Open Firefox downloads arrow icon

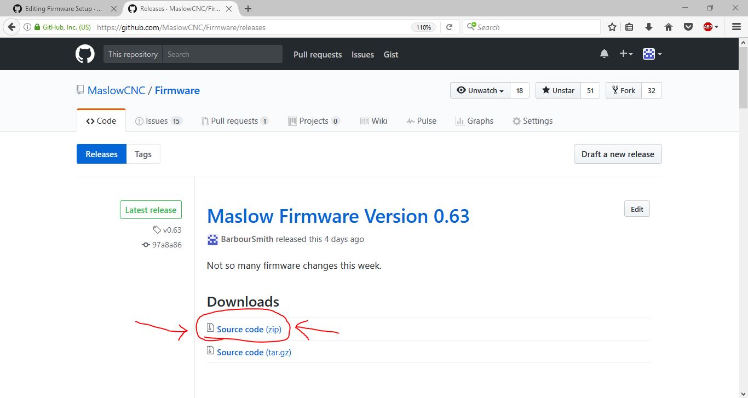(649, 27)
